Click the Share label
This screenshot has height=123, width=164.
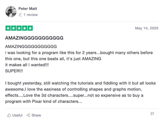[36, 115]
